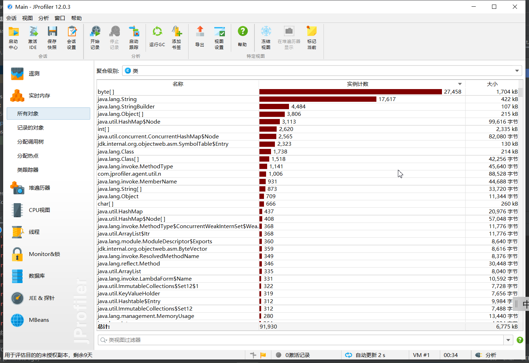529x363 pixels.
Task: Select the byte[ ] row
Action: [x=307, y=92]
